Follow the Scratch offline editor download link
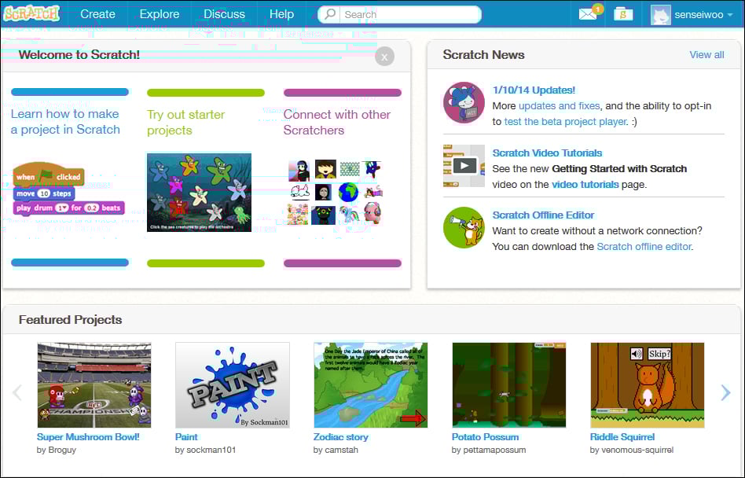This screenshot has width=745, height=478. click(x=644, y=247)
